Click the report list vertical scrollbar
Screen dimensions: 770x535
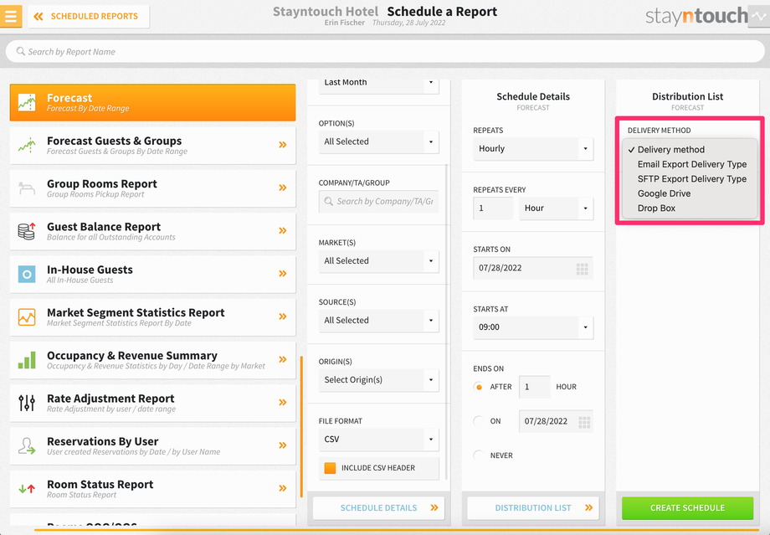[x=301, y=426]
